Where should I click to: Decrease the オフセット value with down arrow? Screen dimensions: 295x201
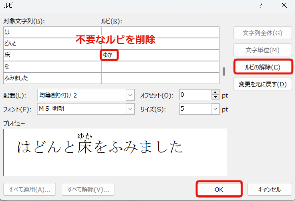click(215, 98)
